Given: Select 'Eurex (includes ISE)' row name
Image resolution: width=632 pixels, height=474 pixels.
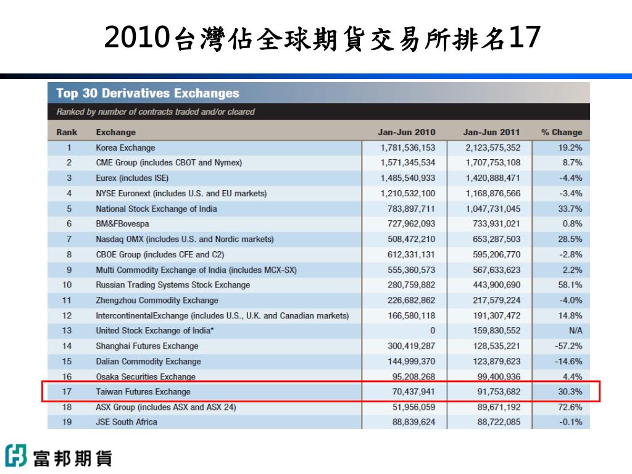Looking at the screenshot, I should point(132,178).
